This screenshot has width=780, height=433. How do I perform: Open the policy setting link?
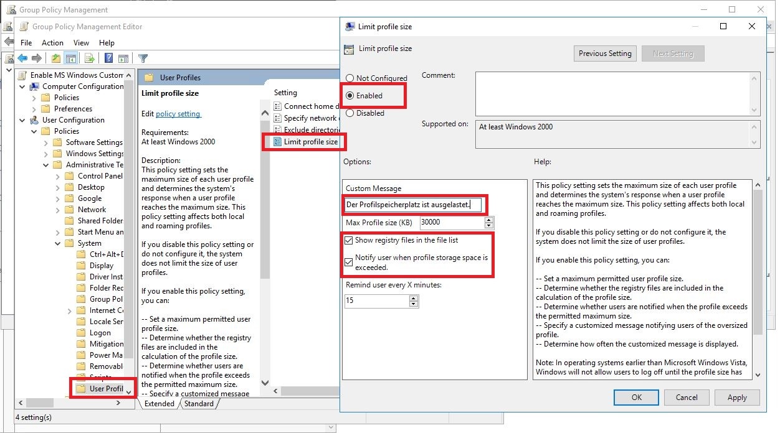[178, 114]
